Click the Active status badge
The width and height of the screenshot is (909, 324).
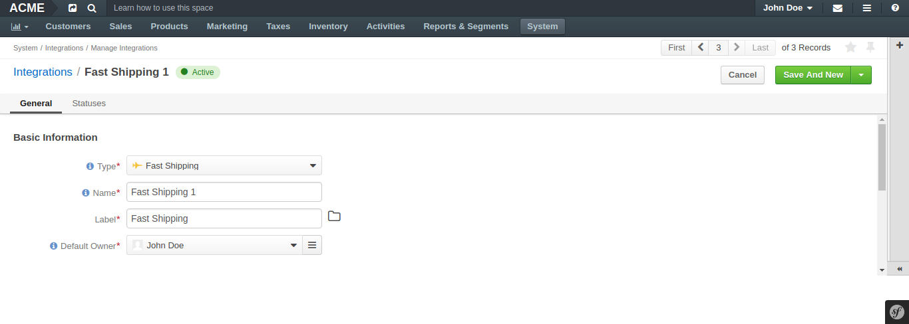[x=198, y=72]
